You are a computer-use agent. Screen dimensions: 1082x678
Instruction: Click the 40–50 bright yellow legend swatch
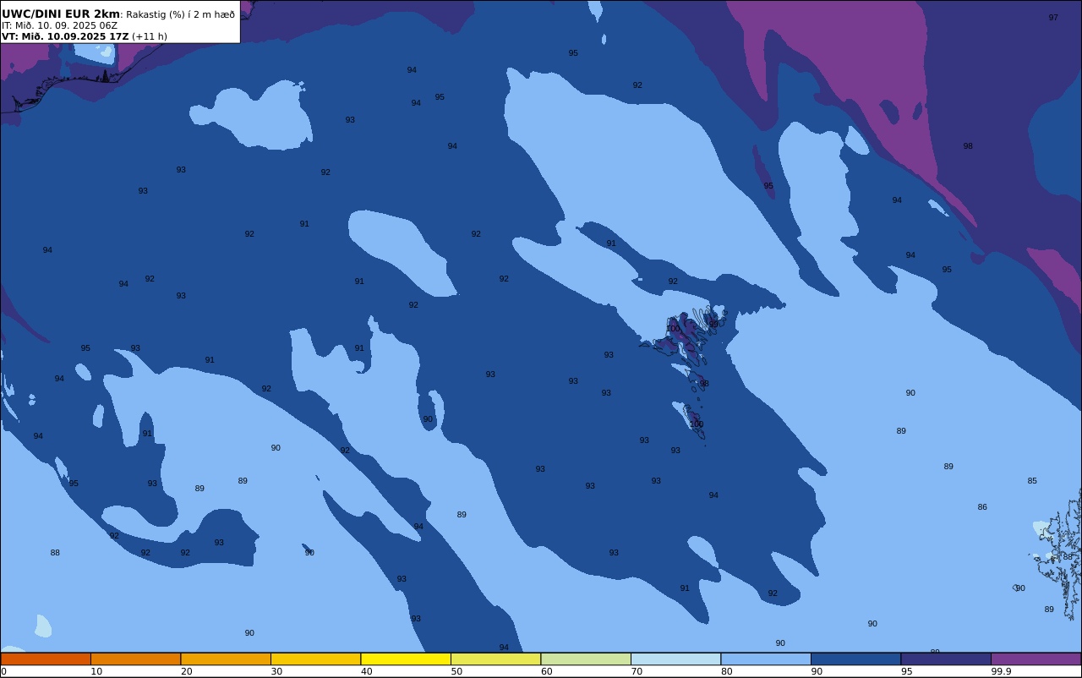pyautogui.click(x=406, y=659)
